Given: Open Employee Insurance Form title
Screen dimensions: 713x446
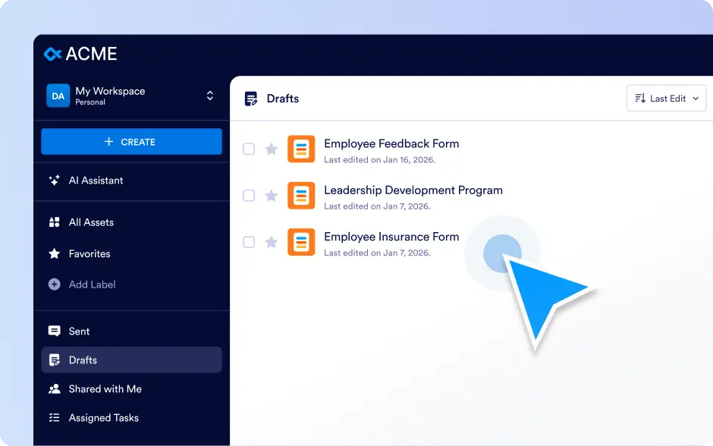Looking at the screenshot, I should 391,237.
